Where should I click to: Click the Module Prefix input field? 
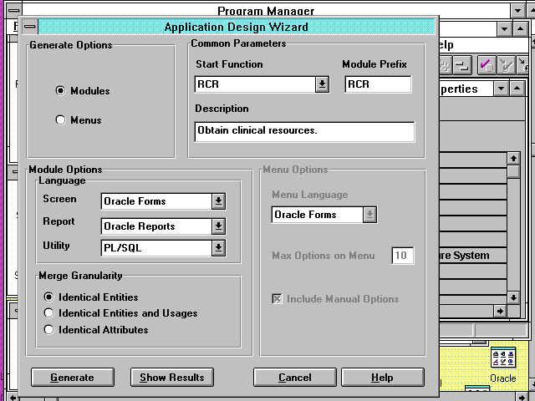(x=378, y=84)
